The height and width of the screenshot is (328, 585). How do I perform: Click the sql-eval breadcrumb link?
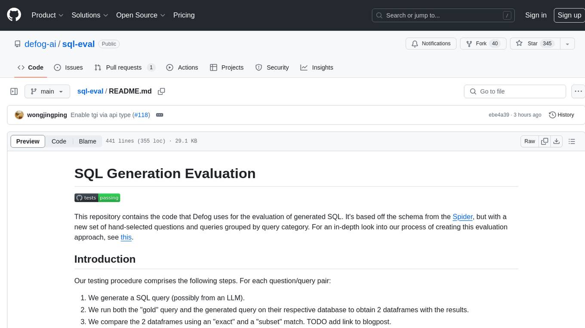(90, 91)
